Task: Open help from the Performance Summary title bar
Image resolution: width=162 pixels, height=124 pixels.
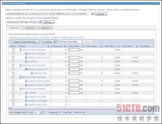Action: tap(154, 3)
